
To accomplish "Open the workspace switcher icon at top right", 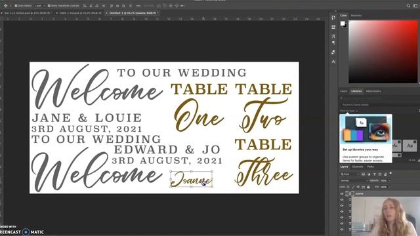I will [x=415, y=6].
